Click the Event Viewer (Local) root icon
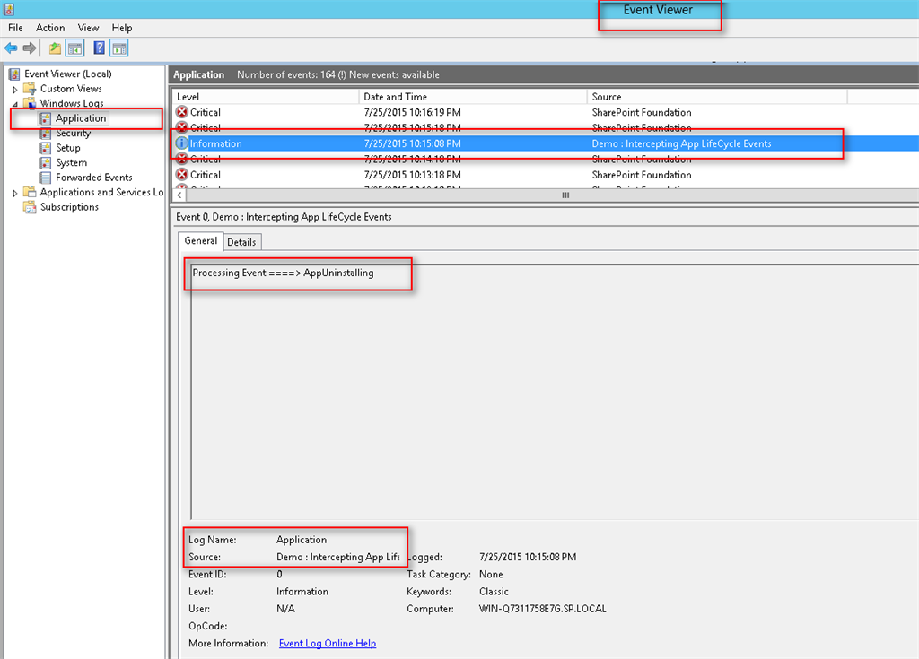This screenshot has height=659, width=919. tap(14, 74)
